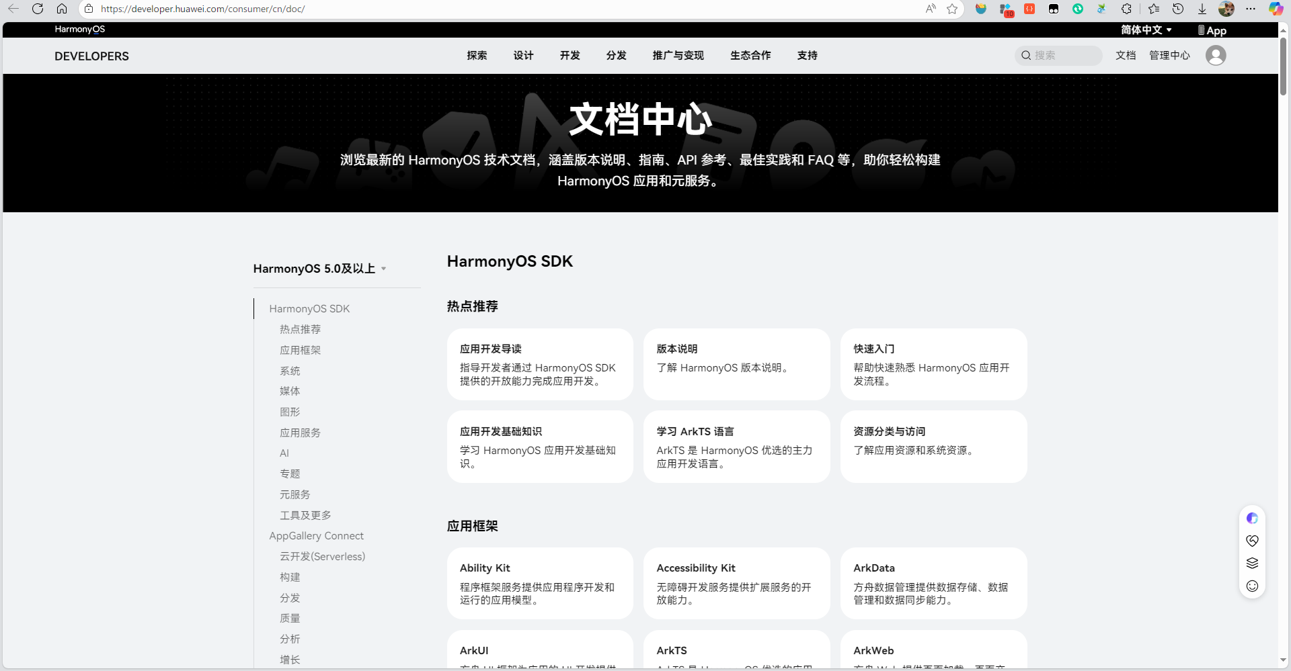Open the 学习 ArkTS 语言 card

[x=736, y=447]
